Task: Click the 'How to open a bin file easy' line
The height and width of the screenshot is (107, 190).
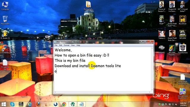Action: click(82, 55)
